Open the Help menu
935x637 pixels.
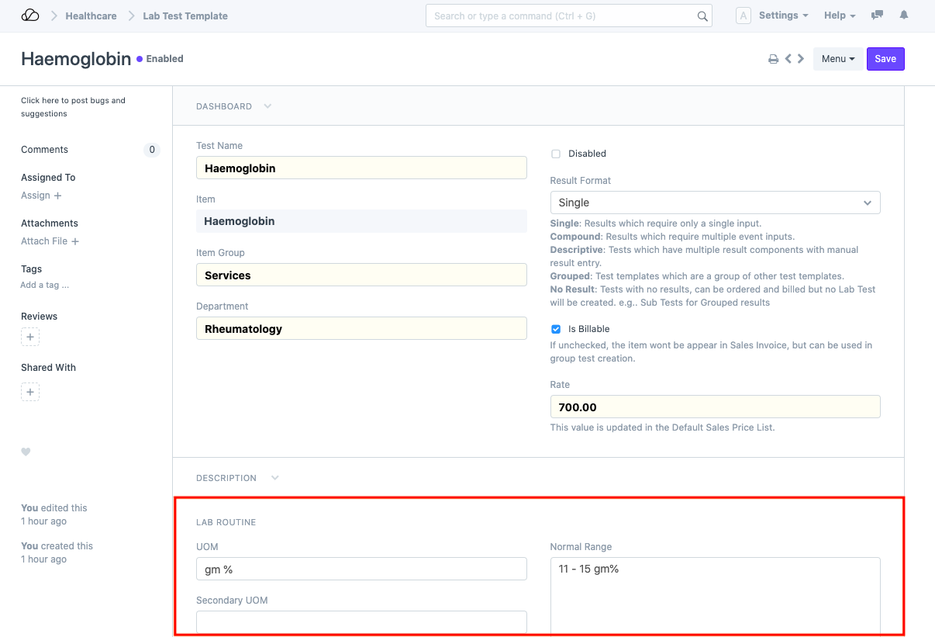click(839, 16)
